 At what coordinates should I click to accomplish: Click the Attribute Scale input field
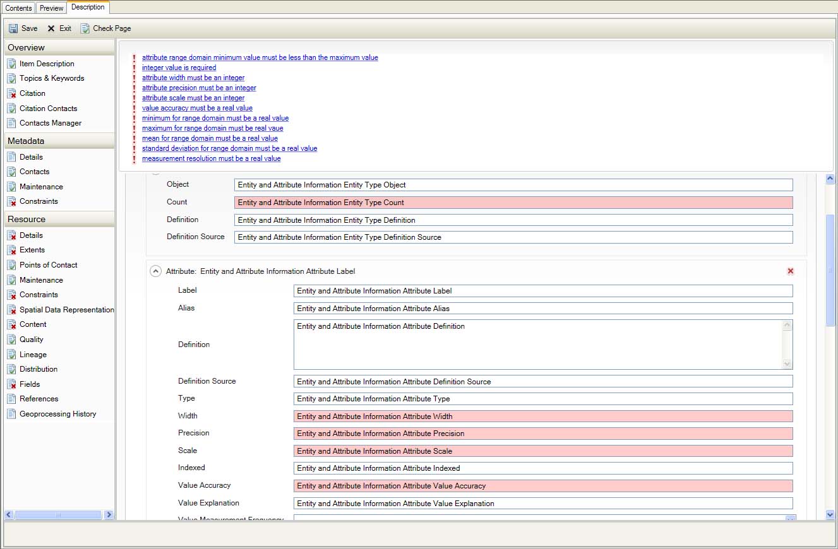coord(543,451)
